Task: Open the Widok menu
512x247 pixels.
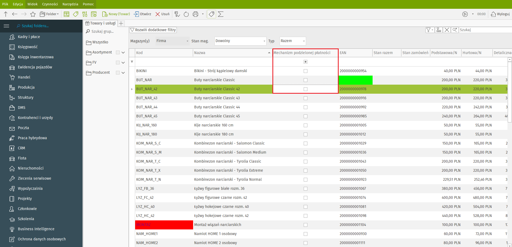Action: (x=33, y=4)
